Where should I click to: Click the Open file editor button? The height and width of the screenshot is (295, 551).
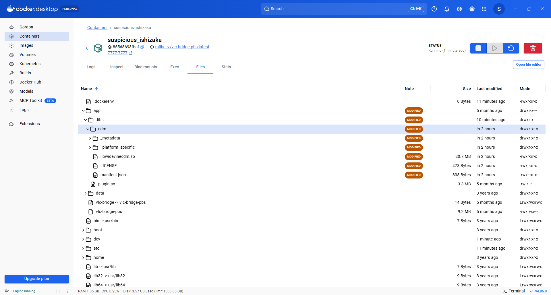pyautogui.click(x=529, y=65)
